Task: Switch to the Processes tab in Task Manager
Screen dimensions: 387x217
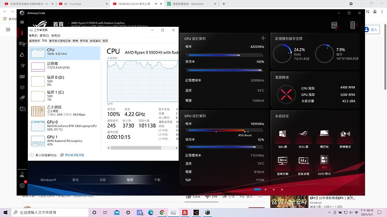Action: click(34, 41)
